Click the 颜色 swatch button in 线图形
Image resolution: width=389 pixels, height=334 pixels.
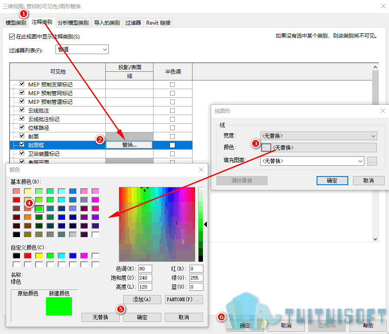click(x=319, y=148)
